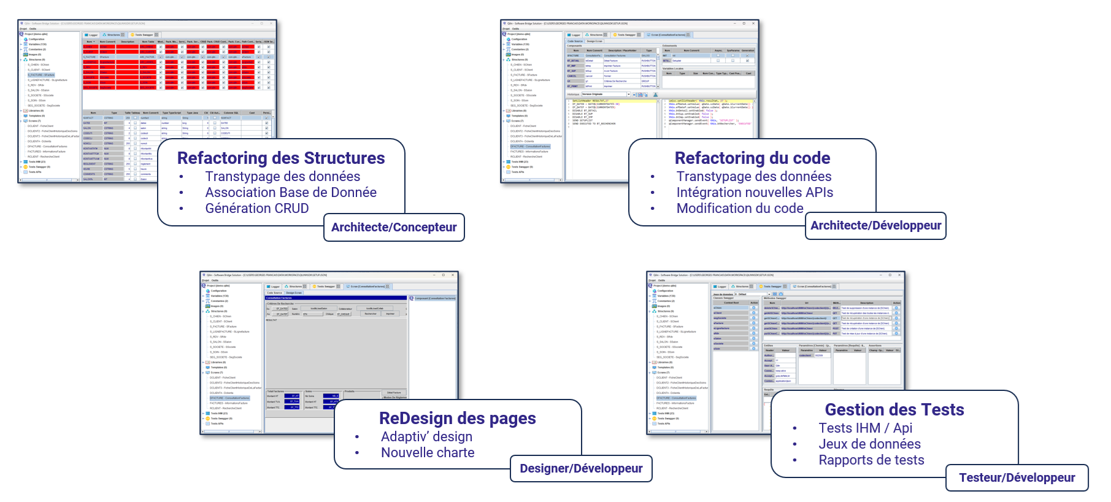Enable the Async checkbox for the INIT event
Viewport: 1111px width, 502px height.
(718, 55)
